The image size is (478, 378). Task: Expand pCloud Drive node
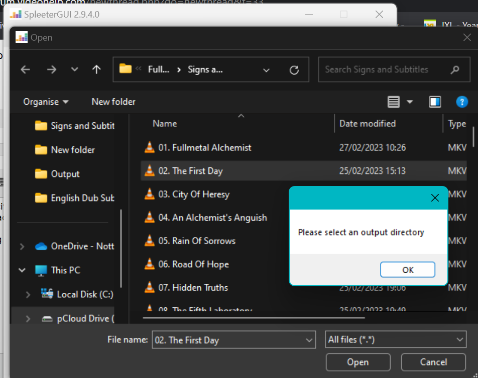28,319
